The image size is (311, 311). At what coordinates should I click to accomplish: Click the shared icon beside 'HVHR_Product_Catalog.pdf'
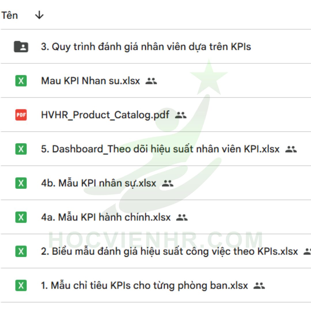[181, 115]
